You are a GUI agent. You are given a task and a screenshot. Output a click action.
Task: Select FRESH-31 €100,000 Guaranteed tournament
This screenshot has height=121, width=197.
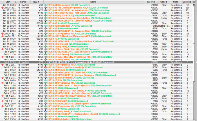coord(96,109)
